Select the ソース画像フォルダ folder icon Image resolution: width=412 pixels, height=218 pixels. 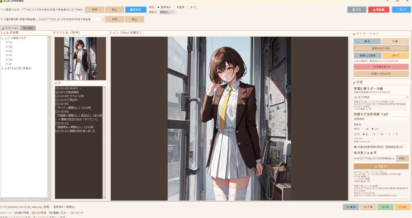tap(6, 38)
